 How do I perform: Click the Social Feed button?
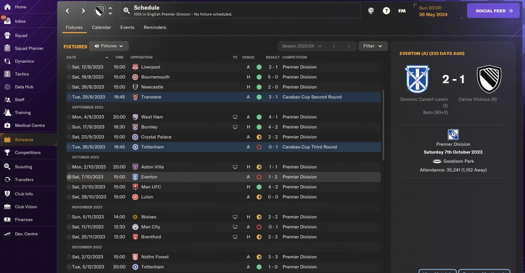tap(493, 11)
